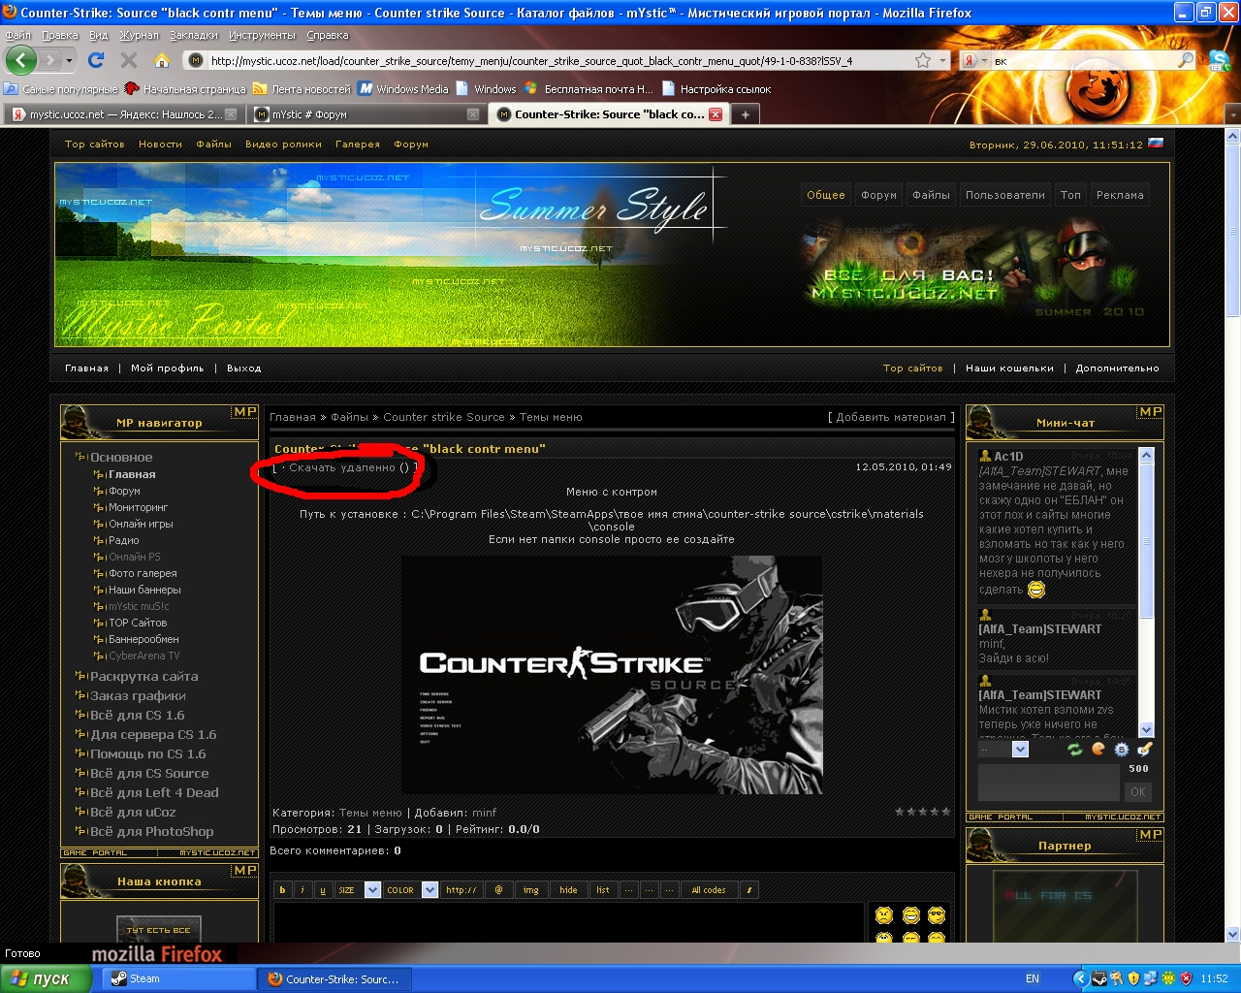The height and width of the screenshot is (993, 1241).
Task: Open a new tab with the plus button
Action: click(x=745, y=114)
